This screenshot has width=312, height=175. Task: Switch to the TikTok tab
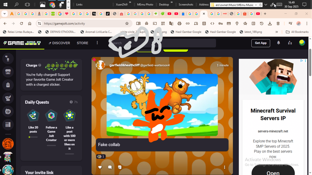108,14
